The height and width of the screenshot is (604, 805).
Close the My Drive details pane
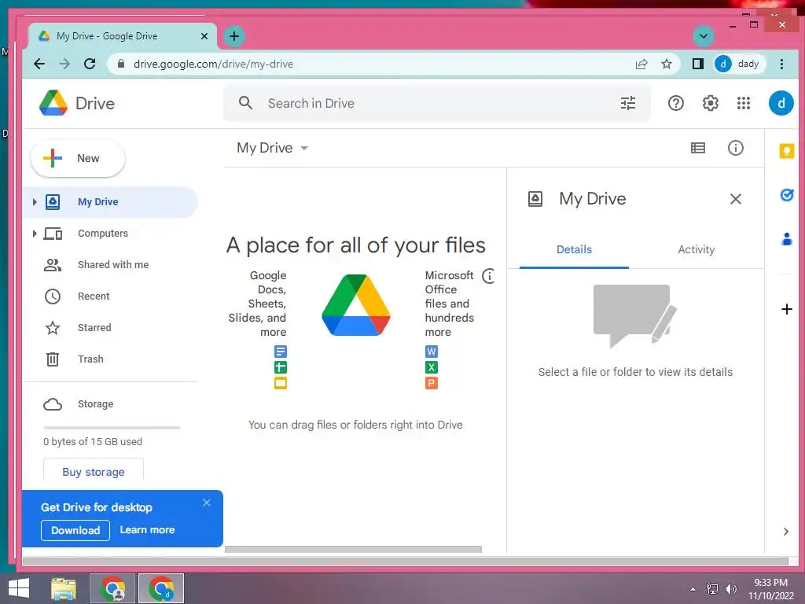coord(735,199)
